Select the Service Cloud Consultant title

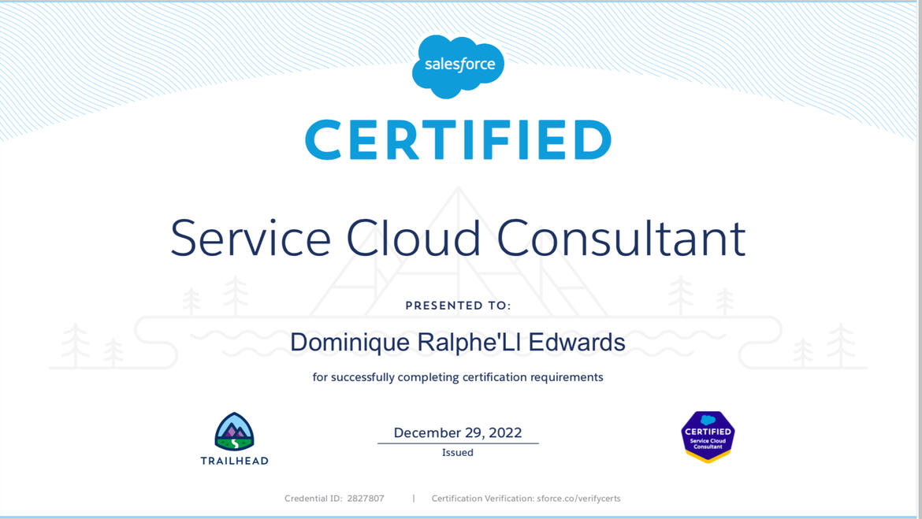click(458, 237)
